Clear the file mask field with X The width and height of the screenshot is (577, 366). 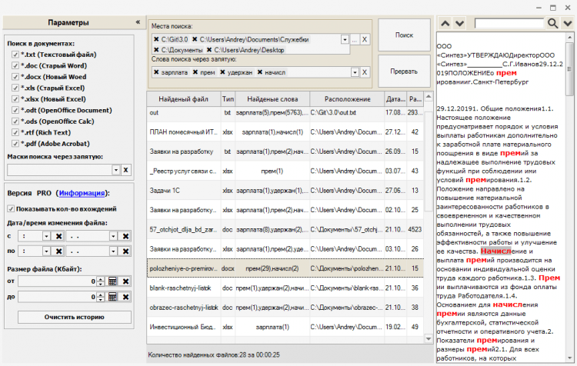[125, 169]
